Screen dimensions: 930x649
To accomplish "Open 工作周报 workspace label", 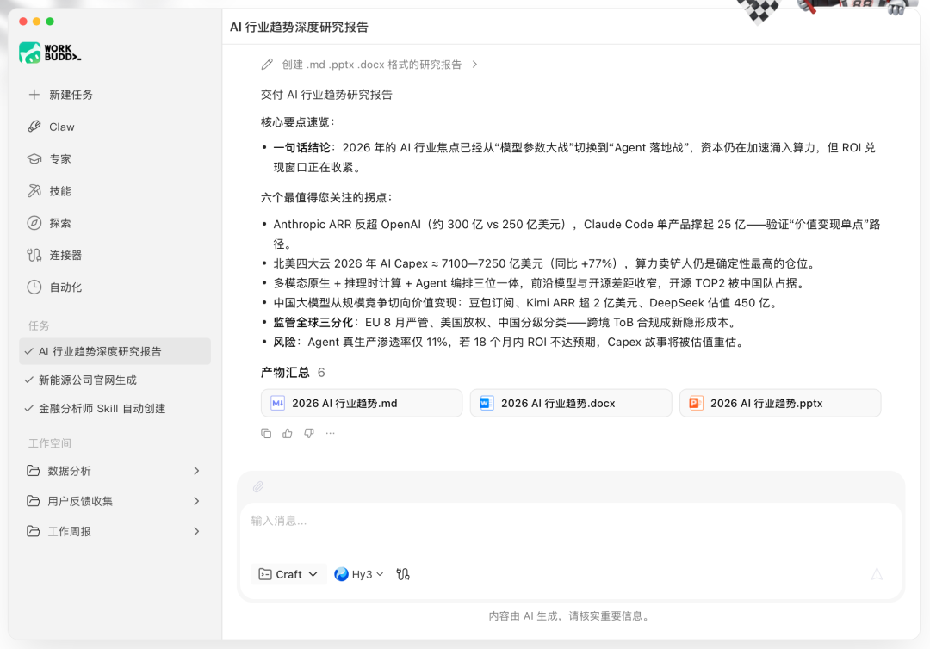I will [70, 531].
